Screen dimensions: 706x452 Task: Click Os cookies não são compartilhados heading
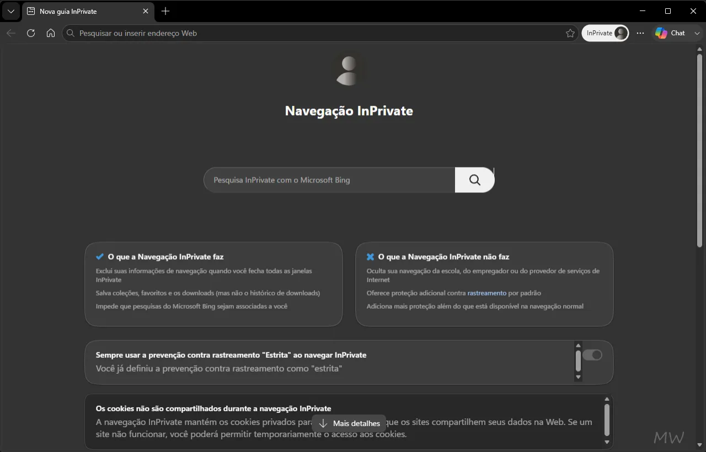213,408
